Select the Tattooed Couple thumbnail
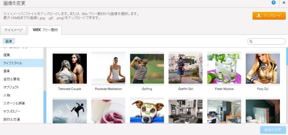The height and width of the screenshot is (135, 288). (69, 68)
